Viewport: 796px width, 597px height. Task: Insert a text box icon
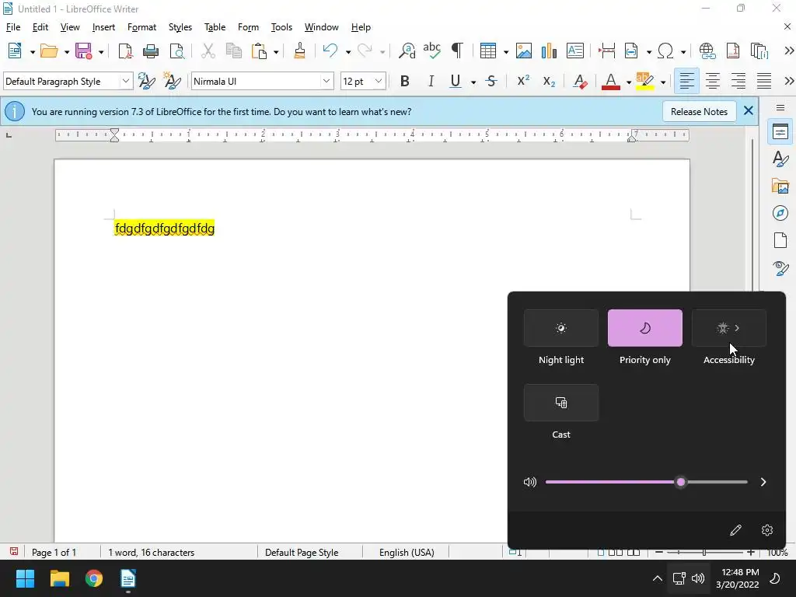click(x=575, y=51)
